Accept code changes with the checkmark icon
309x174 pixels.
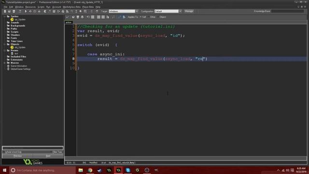click(68, 17)
